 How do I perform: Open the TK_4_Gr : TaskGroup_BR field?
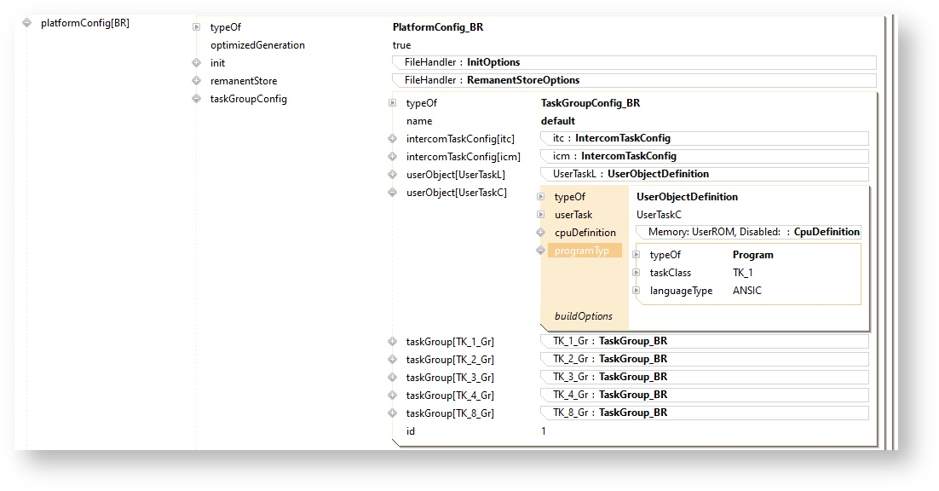point(704,395)
